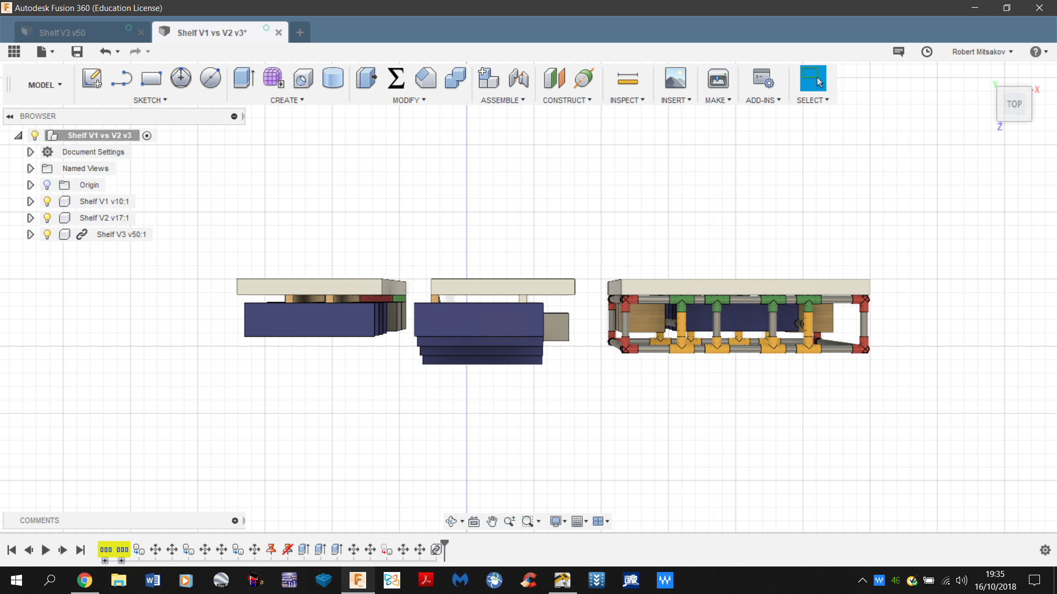Open Microsoft Word from the taskbar
The image size is (1057, 594).
tap(152, 580)
